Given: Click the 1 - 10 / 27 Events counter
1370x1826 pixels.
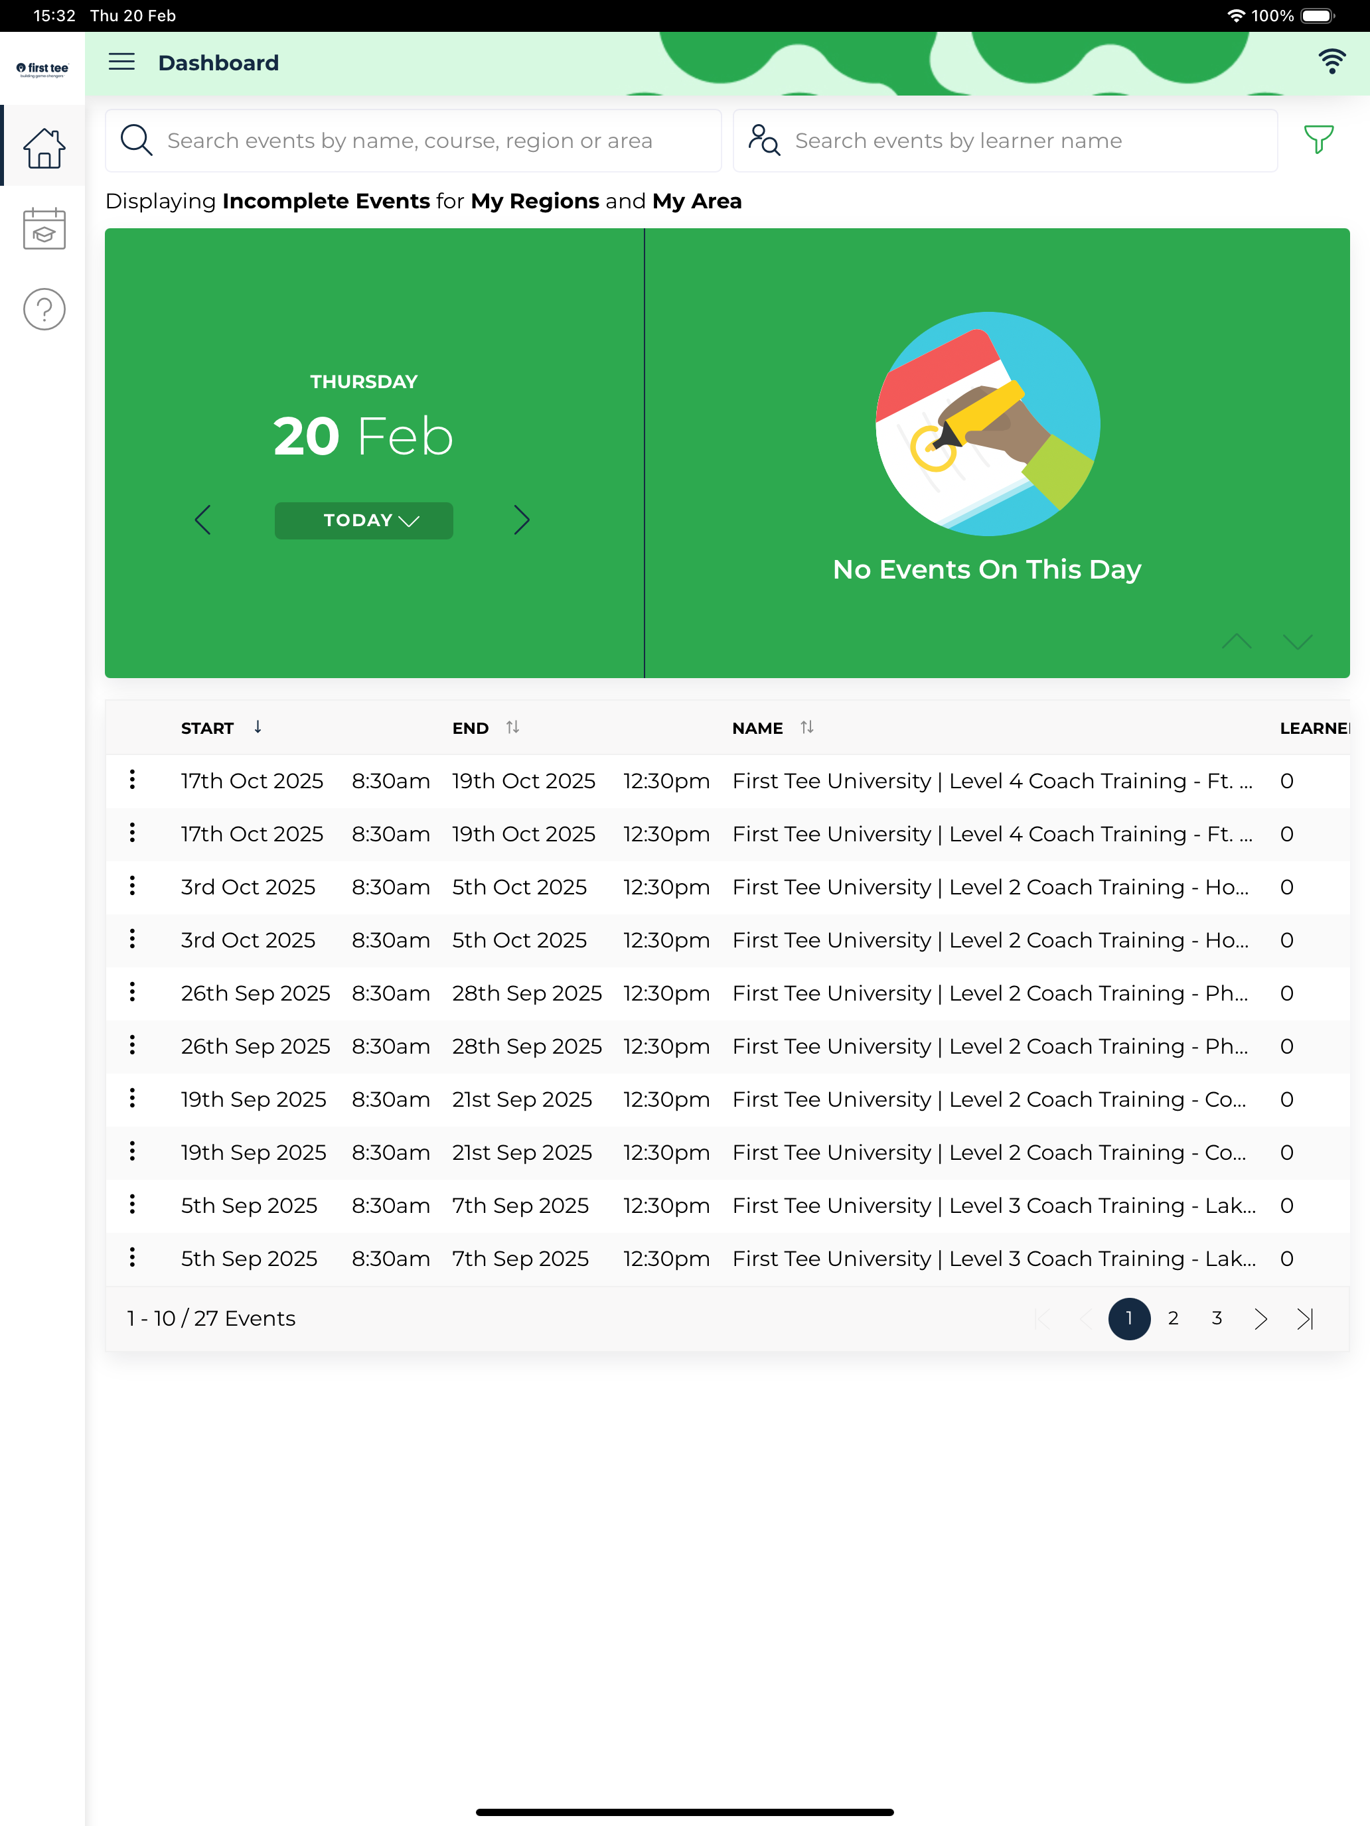Looking at the screenshot, I should coord(211,1318).
